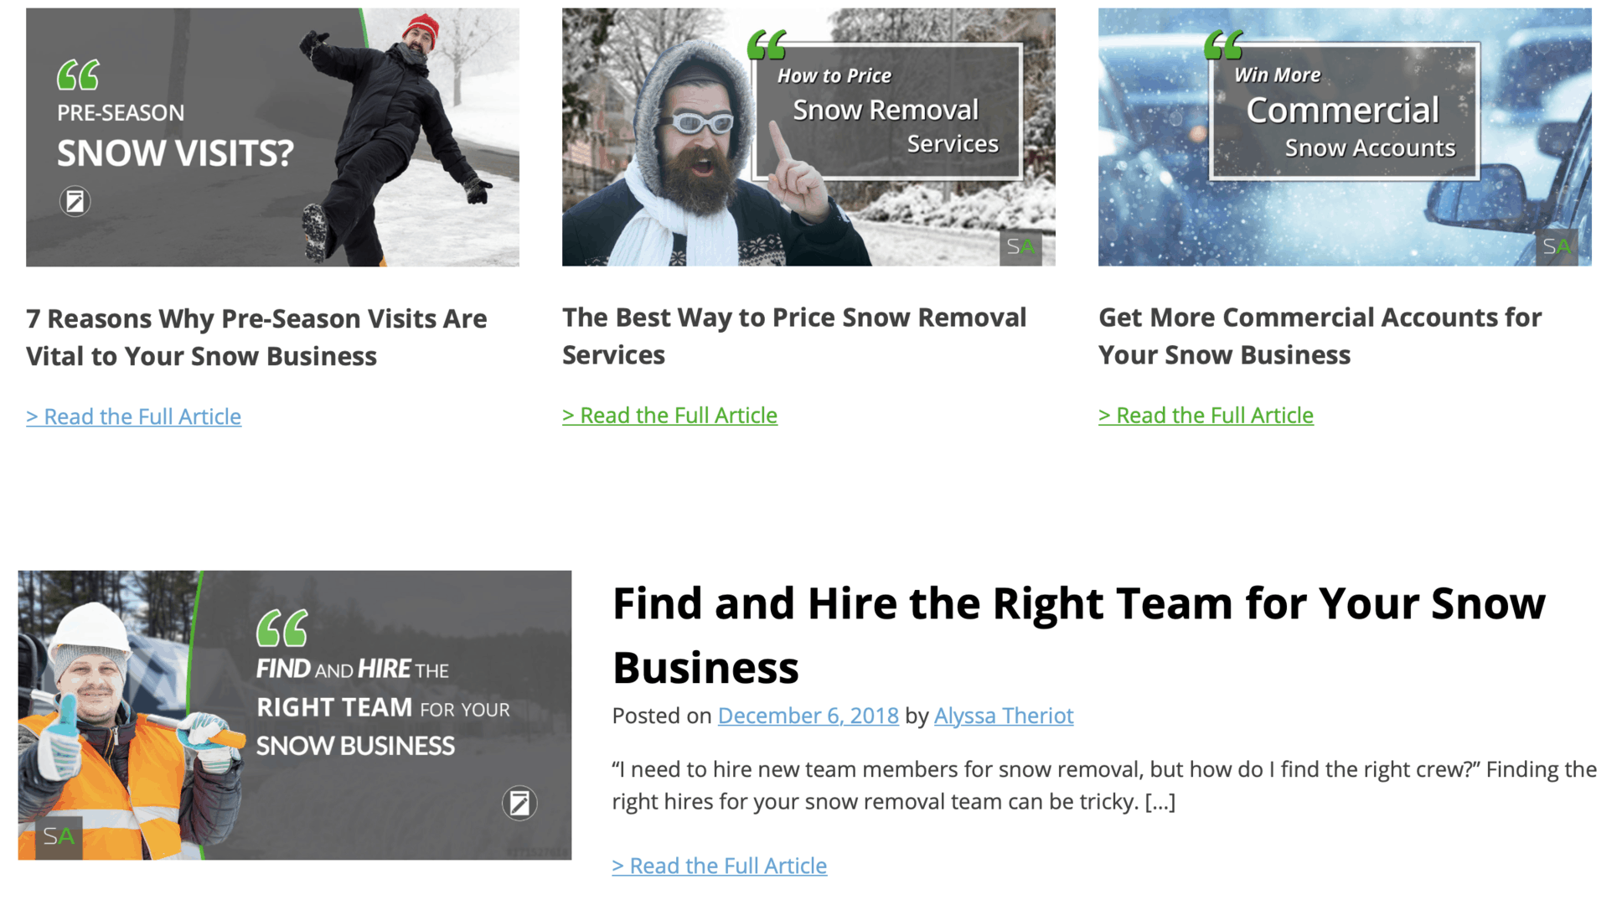Read the full article on commercial accounts
This screenshot has width=1622, height=905.
1206,415
